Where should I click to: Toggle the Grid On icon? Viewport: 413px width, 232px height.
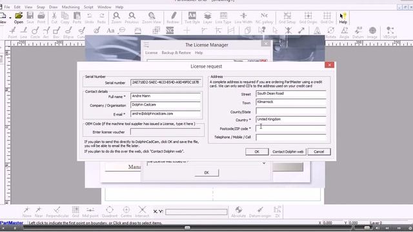pos(327,17)
